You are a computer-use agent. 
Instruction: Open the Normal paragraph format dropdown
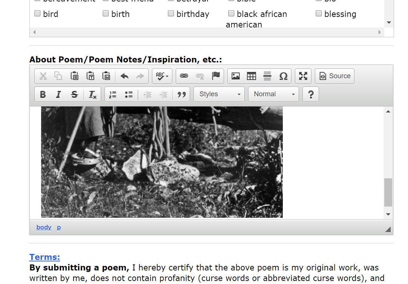[x=273, y=94]
